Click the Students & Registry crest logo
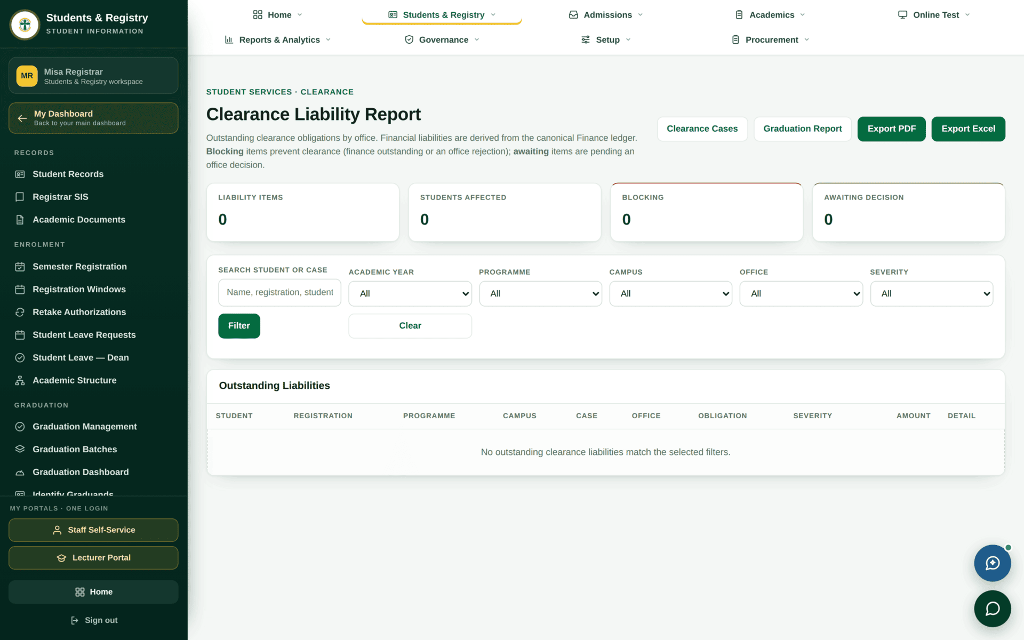The image size is (1024, 640). click(x=25, y=25)
